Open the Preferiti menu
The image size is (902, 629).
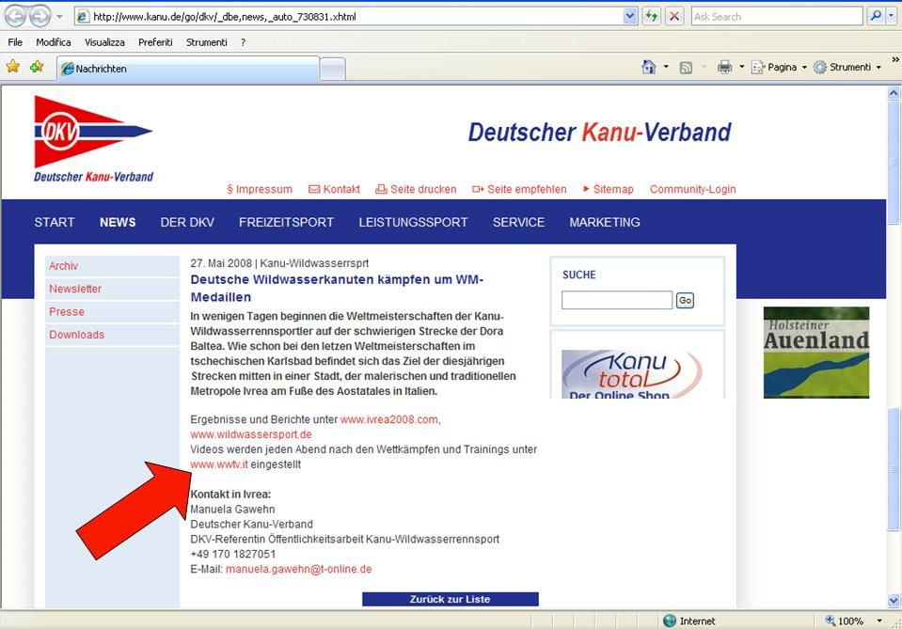coord(155,42)
